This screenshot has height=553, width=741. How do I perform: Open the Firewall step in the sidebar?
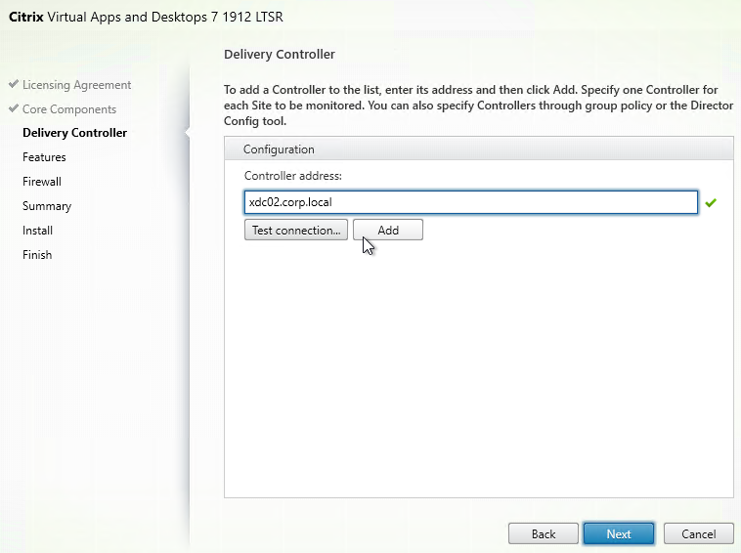[x=42, y=182]
